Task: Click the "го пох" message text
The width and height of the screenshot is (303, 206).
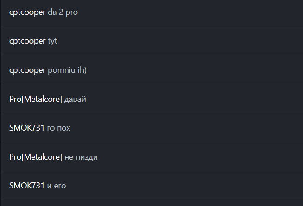Action: (58, 128)
